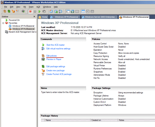The image size is (155, 127).
Task: Click the Manage Snapshots toolbar icon
Action: (60, 11)
